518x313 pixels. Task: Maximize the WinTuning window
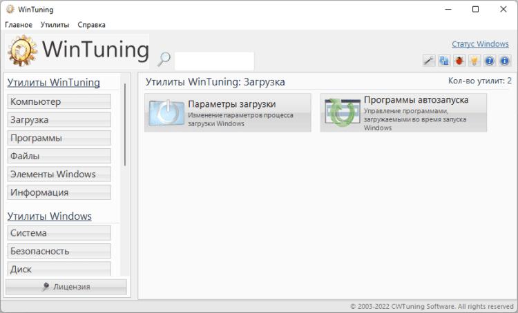(x=475, y=9)
